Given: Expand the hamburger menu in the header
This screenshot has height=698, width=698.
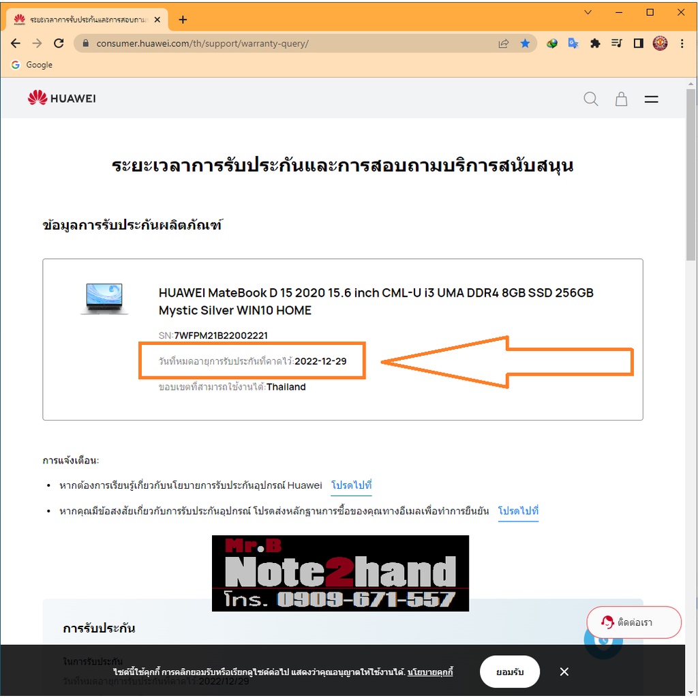Looking at the screenshot, I should coord(651,100).
